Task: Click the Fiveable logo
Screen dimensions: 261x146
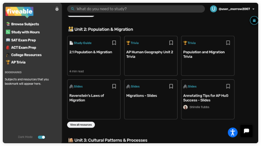Action: coord(19,12)
